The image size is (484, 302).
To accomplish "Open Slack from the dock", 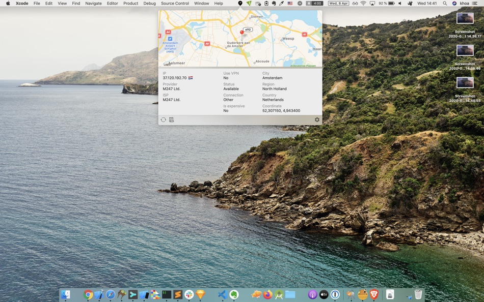I will pyautogui.click(x=189, y=294).
